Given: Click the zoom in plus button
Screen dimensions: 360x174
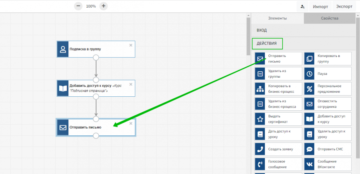Looking at the screenshot, I should tap(104, 6).
